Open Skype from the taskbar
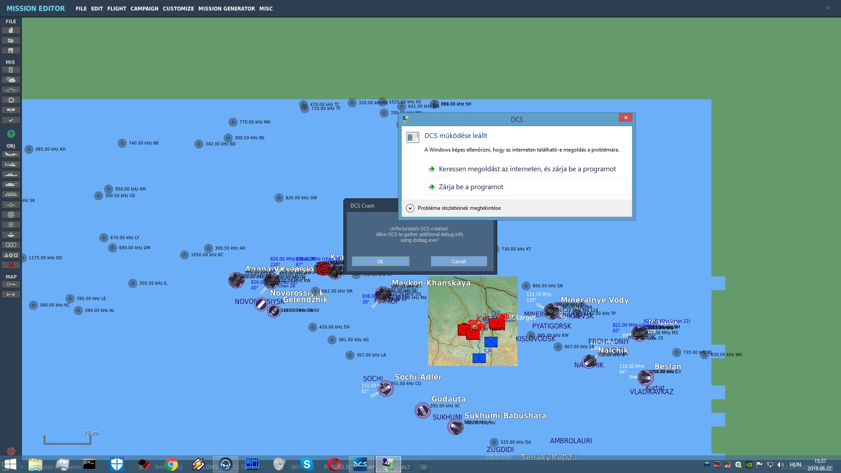This screenshot has height=473, width=841. (307, 464)
